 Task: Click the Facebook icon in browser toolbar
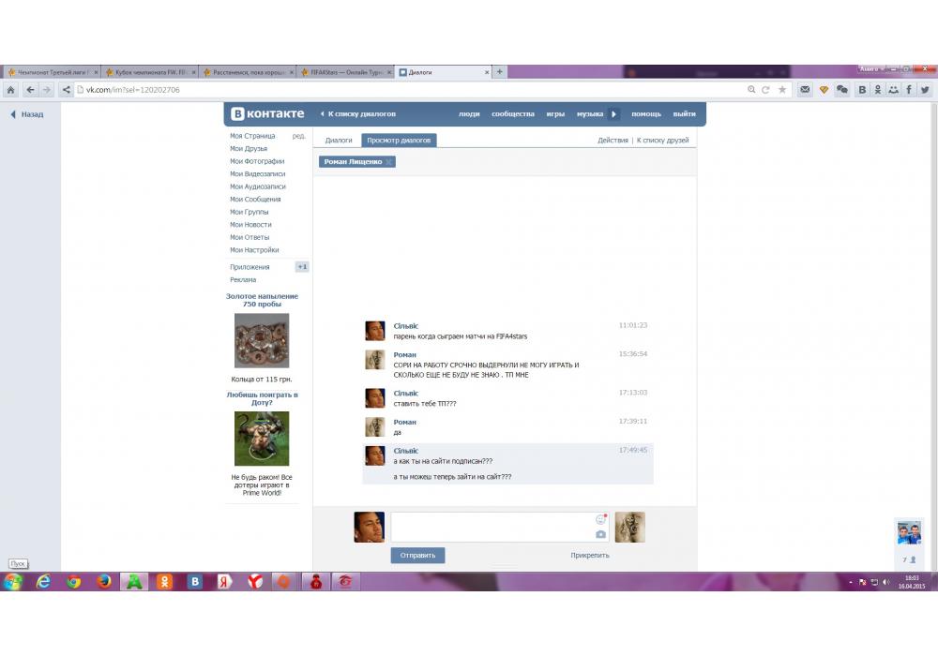click(x=909, y=90)
